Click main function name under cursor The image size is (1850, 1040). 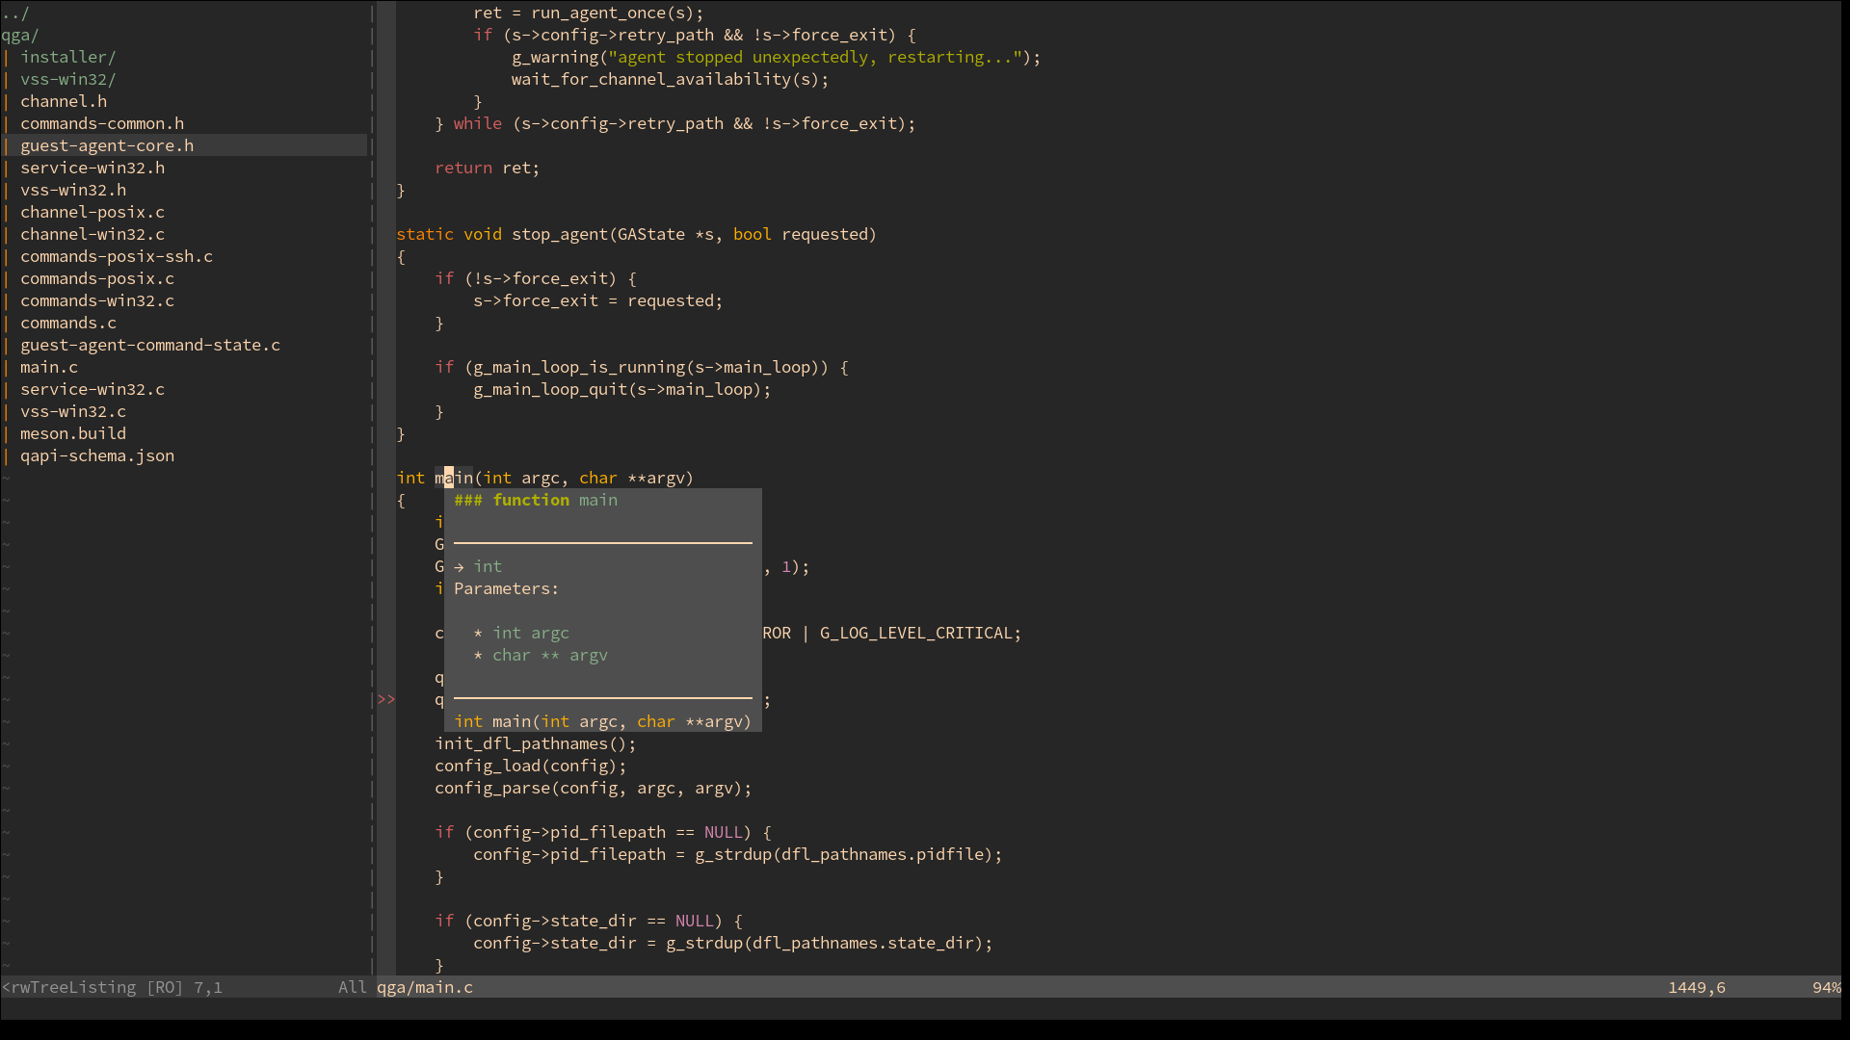point(454,478)
